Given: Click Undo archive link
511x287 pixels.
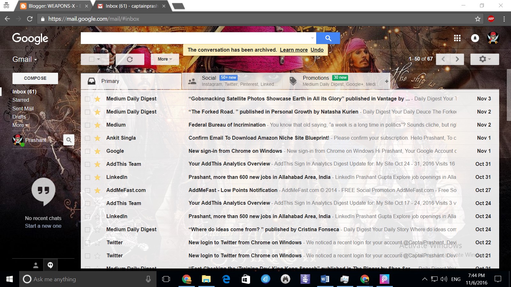Looking at the screenshot, I should pos(317,50).
